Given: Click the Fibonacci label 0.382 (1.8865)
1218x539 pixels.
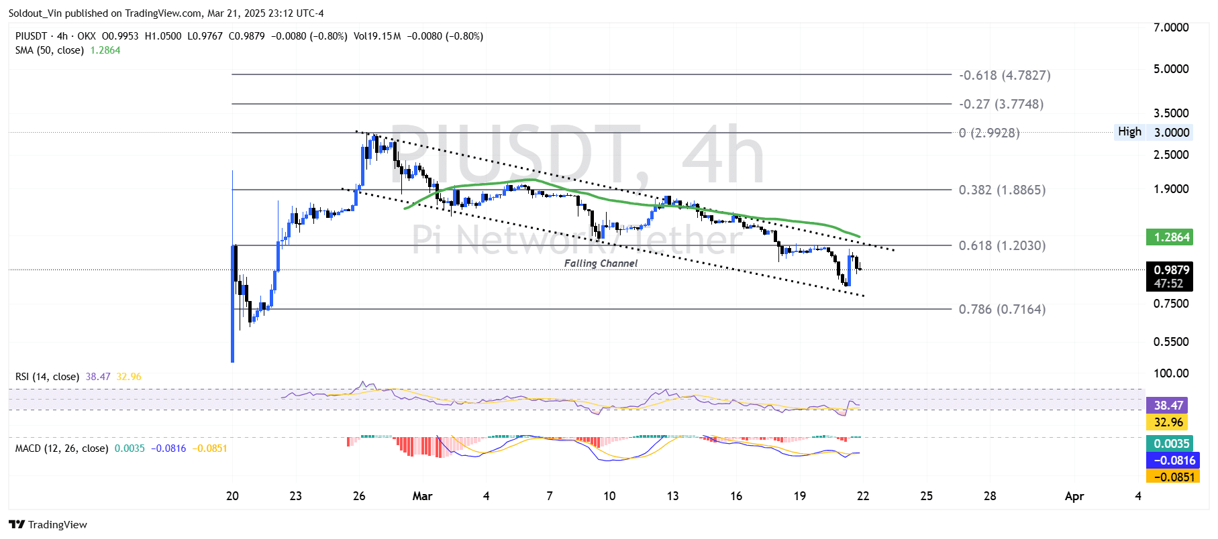Looking at the screenshot, I should [1002, 190].
